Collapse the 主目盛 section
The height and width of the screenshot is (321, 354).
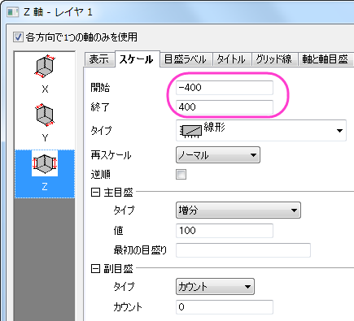coord(95,193)
